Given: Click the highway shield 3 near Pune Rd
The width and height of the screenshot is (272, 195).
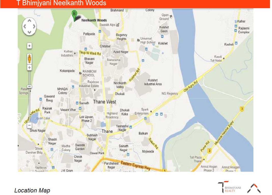Looking at the screenshot, I should coord(209,150).
